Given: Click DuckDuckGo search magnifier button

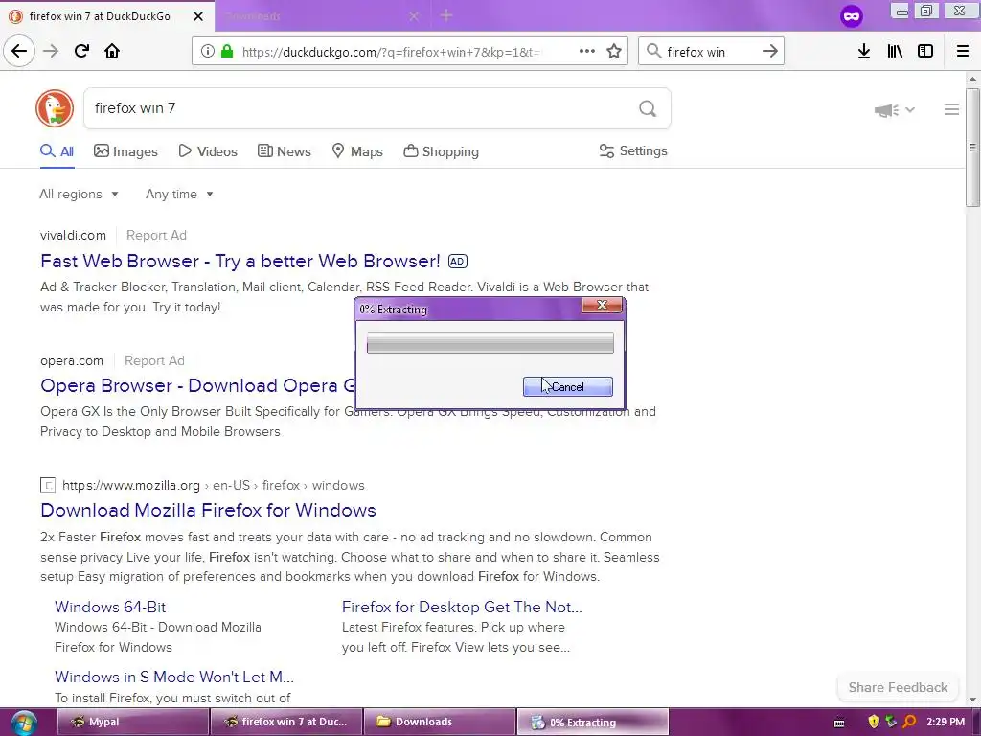Looking at the screenshot, I should click(648, 109).
